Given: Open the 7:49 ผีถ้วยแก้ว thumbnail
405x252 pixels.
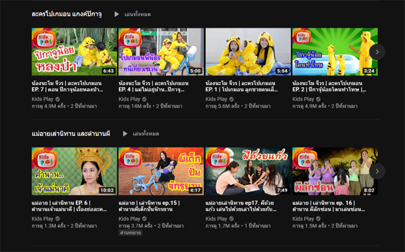Looking at the screenshot, I should [248, 171].
